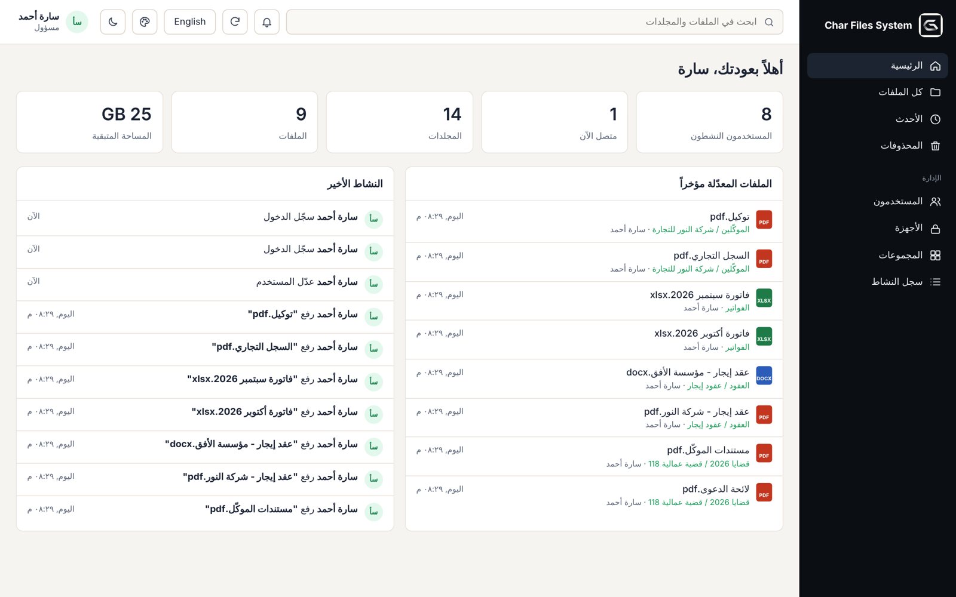Toggle dark mode with moon icon

(x=113, y=22)
